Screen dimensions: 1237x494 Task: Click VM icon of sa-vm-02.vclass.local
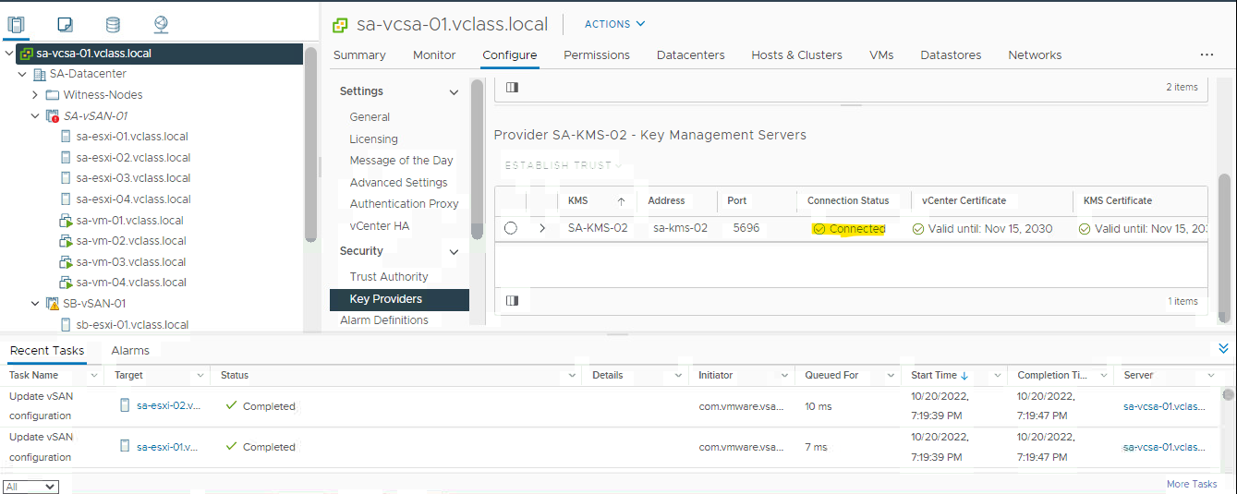pos(66,241)
